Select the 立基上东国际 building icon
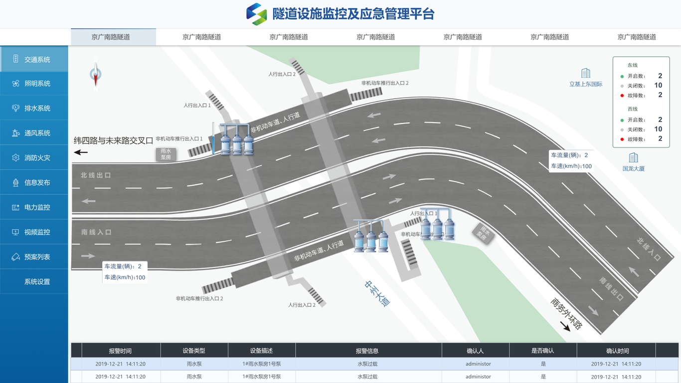Screen dimensions: 681x383 (586, 74)
